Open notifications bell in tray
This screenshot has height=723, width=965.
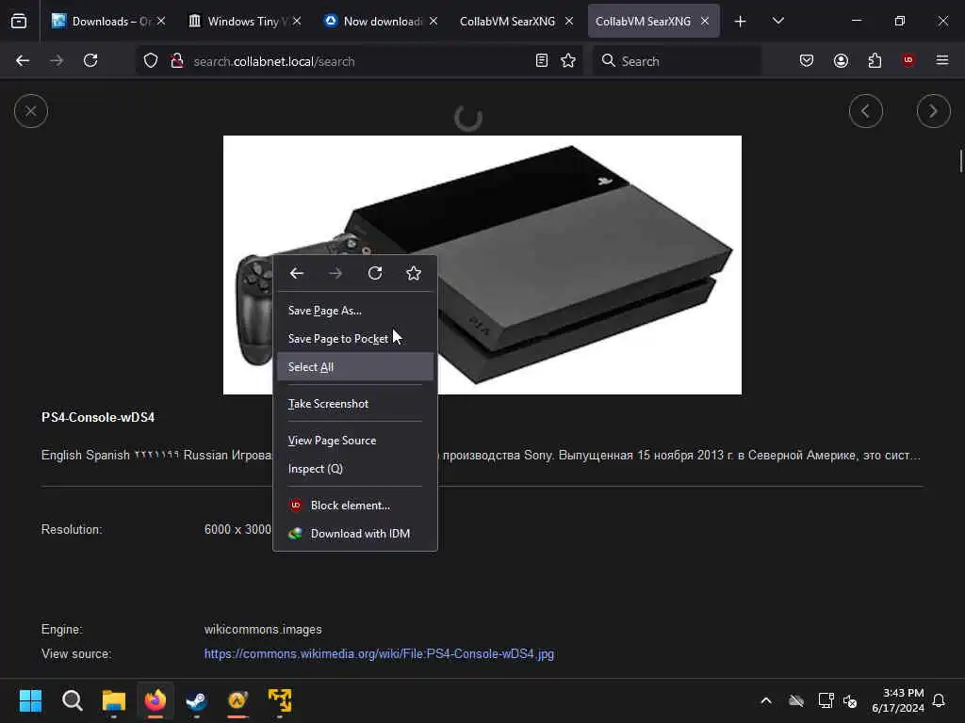[939, 700]
